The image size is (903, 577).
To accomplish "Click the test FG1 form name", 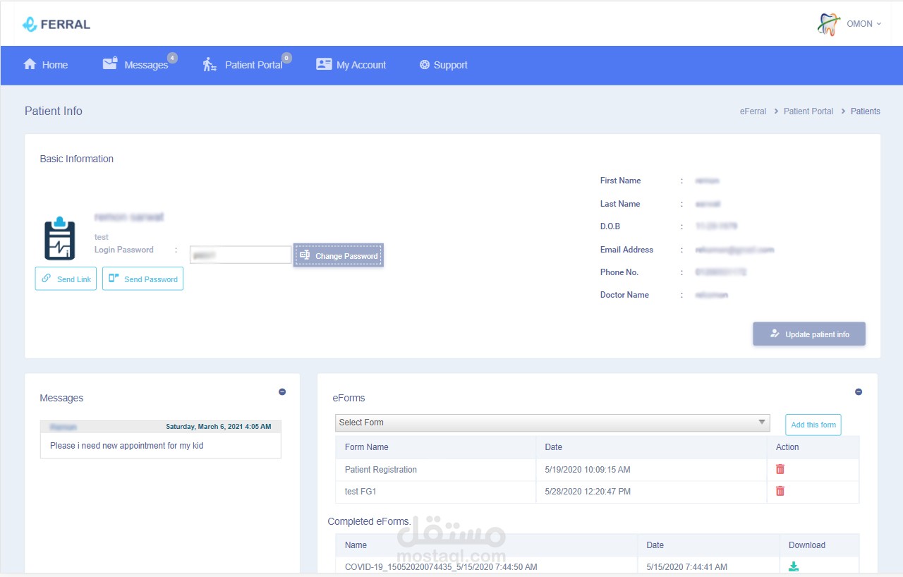I will coord(360,492).
